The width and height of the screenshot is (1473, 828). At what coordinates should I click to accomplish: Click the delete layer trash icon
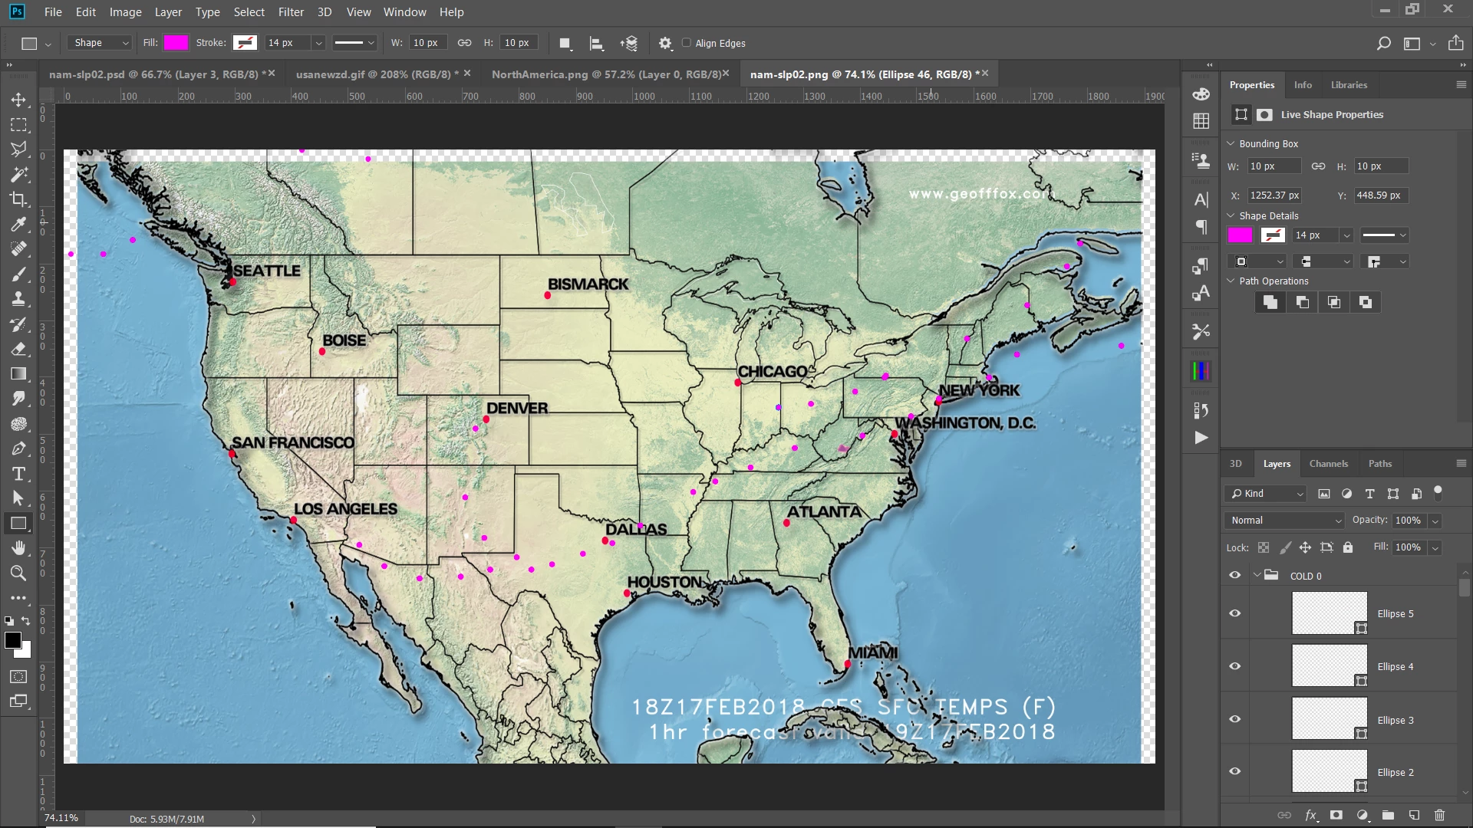click(x=1439, y=815)
